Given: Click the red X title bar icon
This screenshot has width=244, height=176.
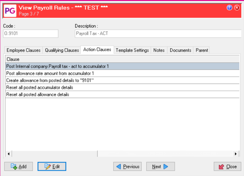Looking at the screenshot, I should click(x=237, y=8).
